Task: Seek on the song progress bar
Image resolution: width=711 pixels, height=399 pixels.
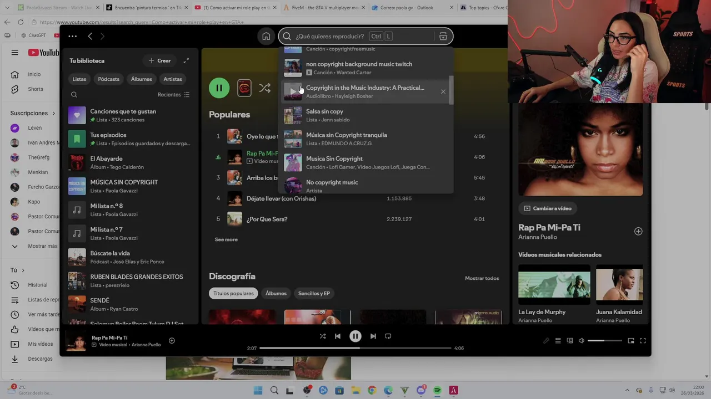Action: pyautogui.click(x=355, y=348)
